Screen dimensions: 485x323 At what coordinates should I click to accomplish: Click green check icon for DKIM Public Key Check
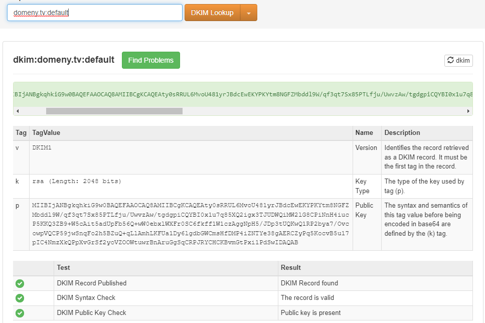20,313
